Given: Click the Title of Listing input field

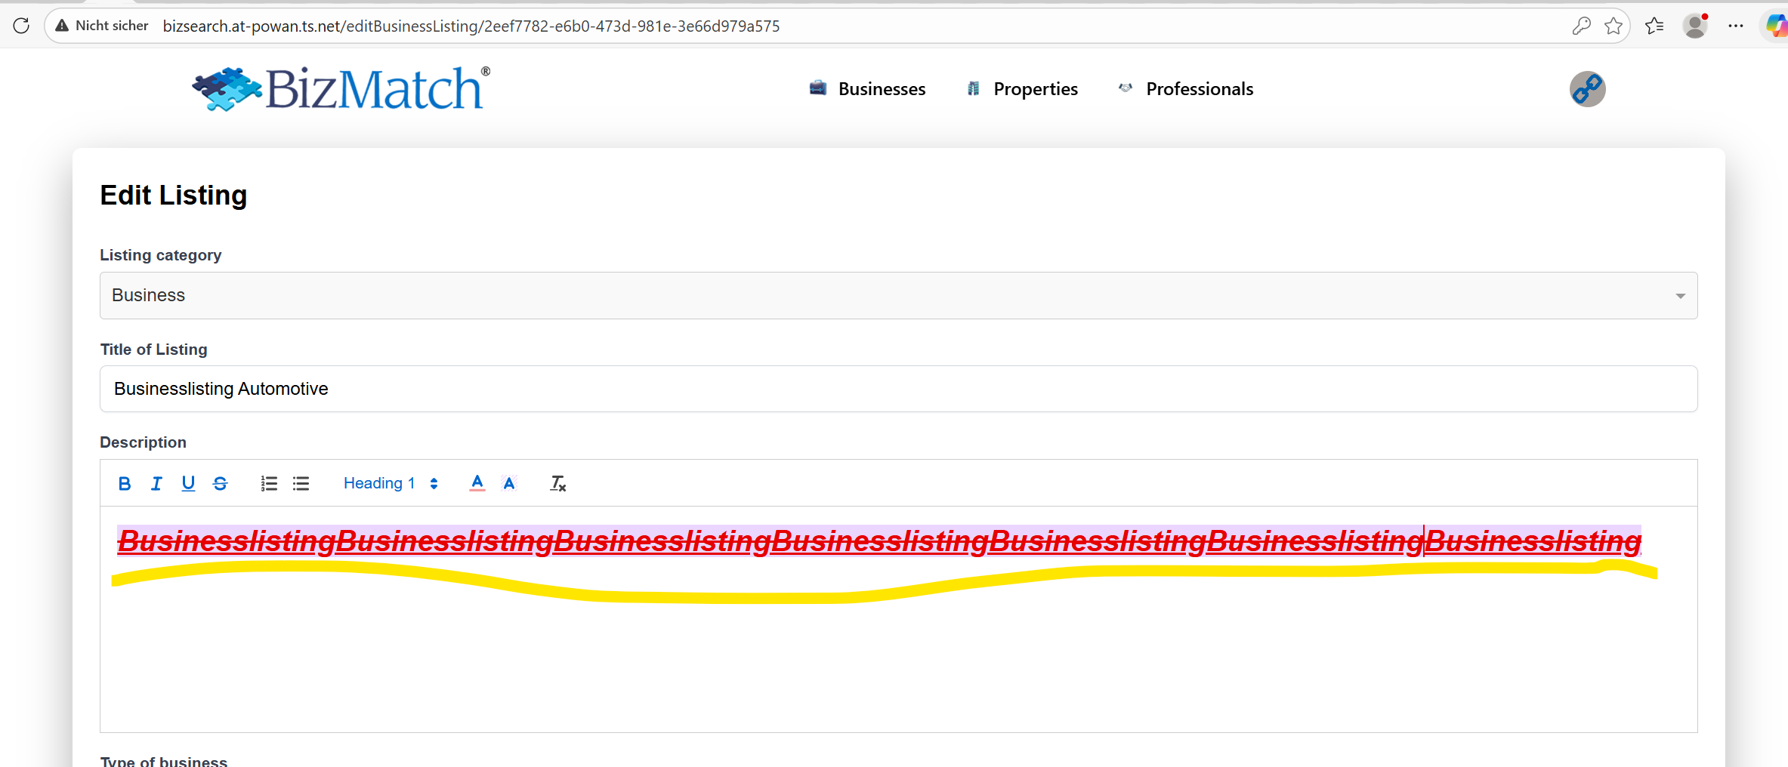Looking at the screenshot, I should [897, 389].
